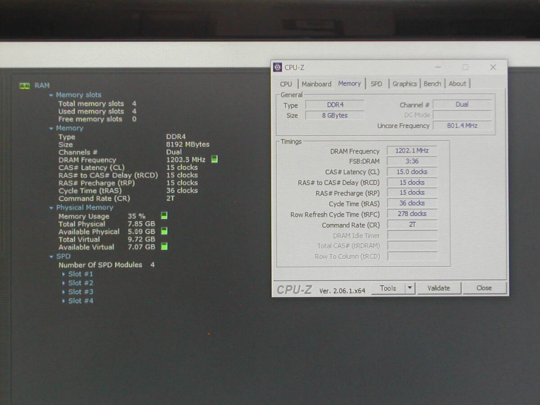
Task: Click the DRAM Frequency 1202.1 MHz field
Action: coord(412,151)
